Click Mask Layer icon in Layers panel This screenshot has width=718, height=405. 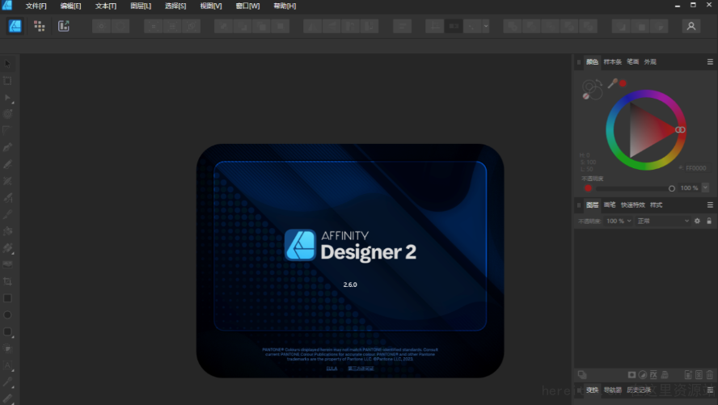(632, 375)
